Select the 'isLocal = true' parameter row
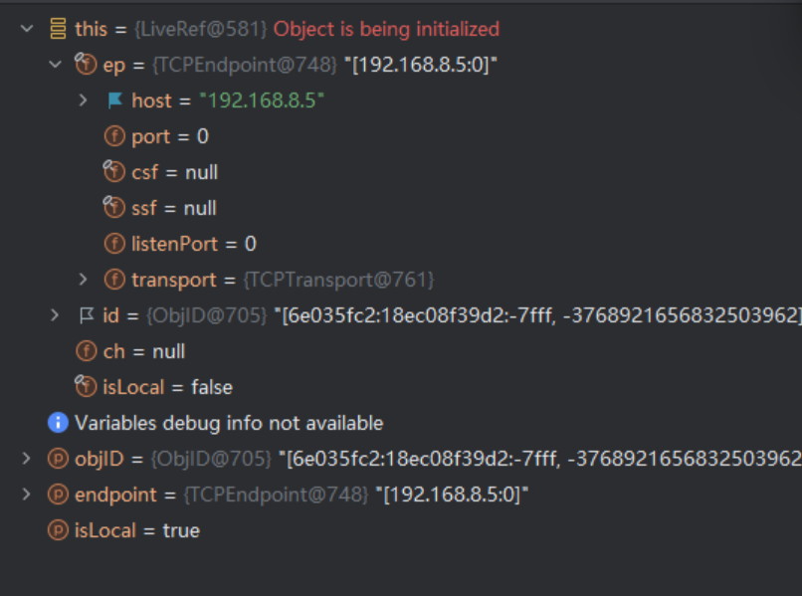This screenshot has height=596, width=802. (137, 530)
